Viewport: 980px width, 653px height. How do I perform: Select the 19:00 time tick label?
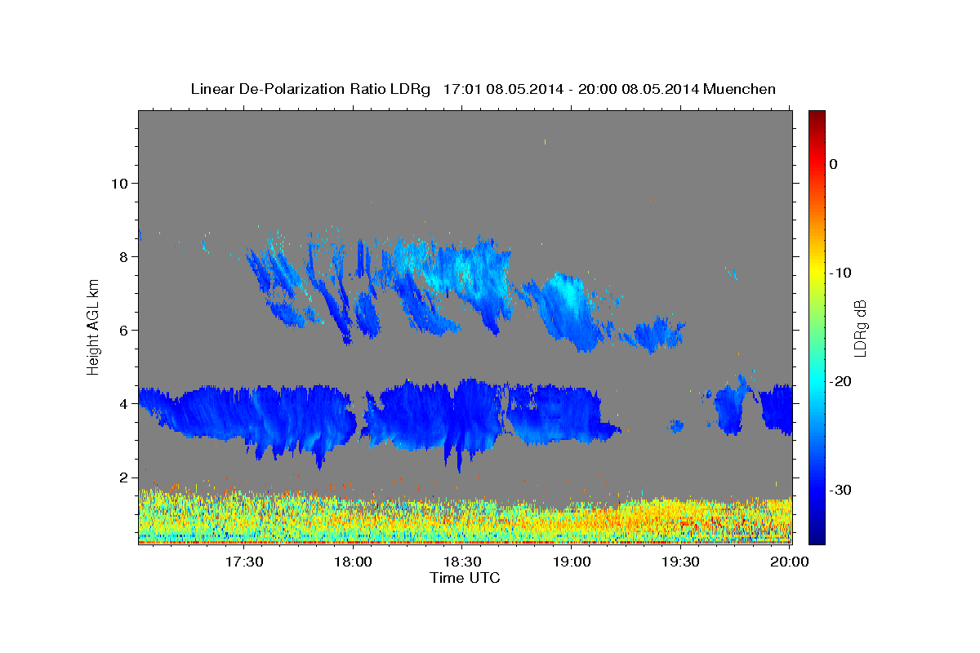[572, 562]
